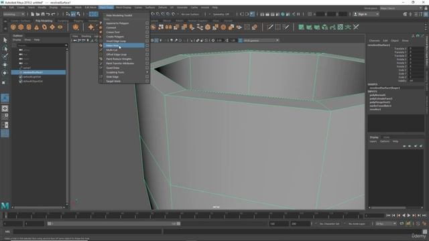429x241 pixels.
Task: Click Target Weld menu entry
Action: coord(113,81)
